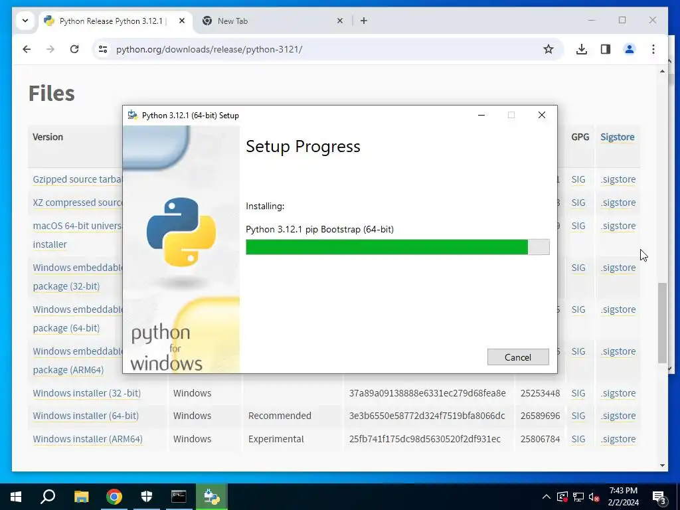Select MD5 hash 3e3b6550e58772d324f7519bfa8066dc
The image size is (680, 510).
click(427, 416)
